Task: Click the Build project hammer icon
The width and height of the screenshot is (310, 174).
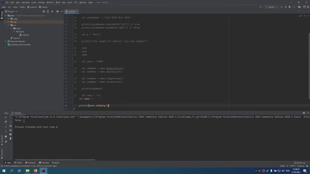Action: 261,7
